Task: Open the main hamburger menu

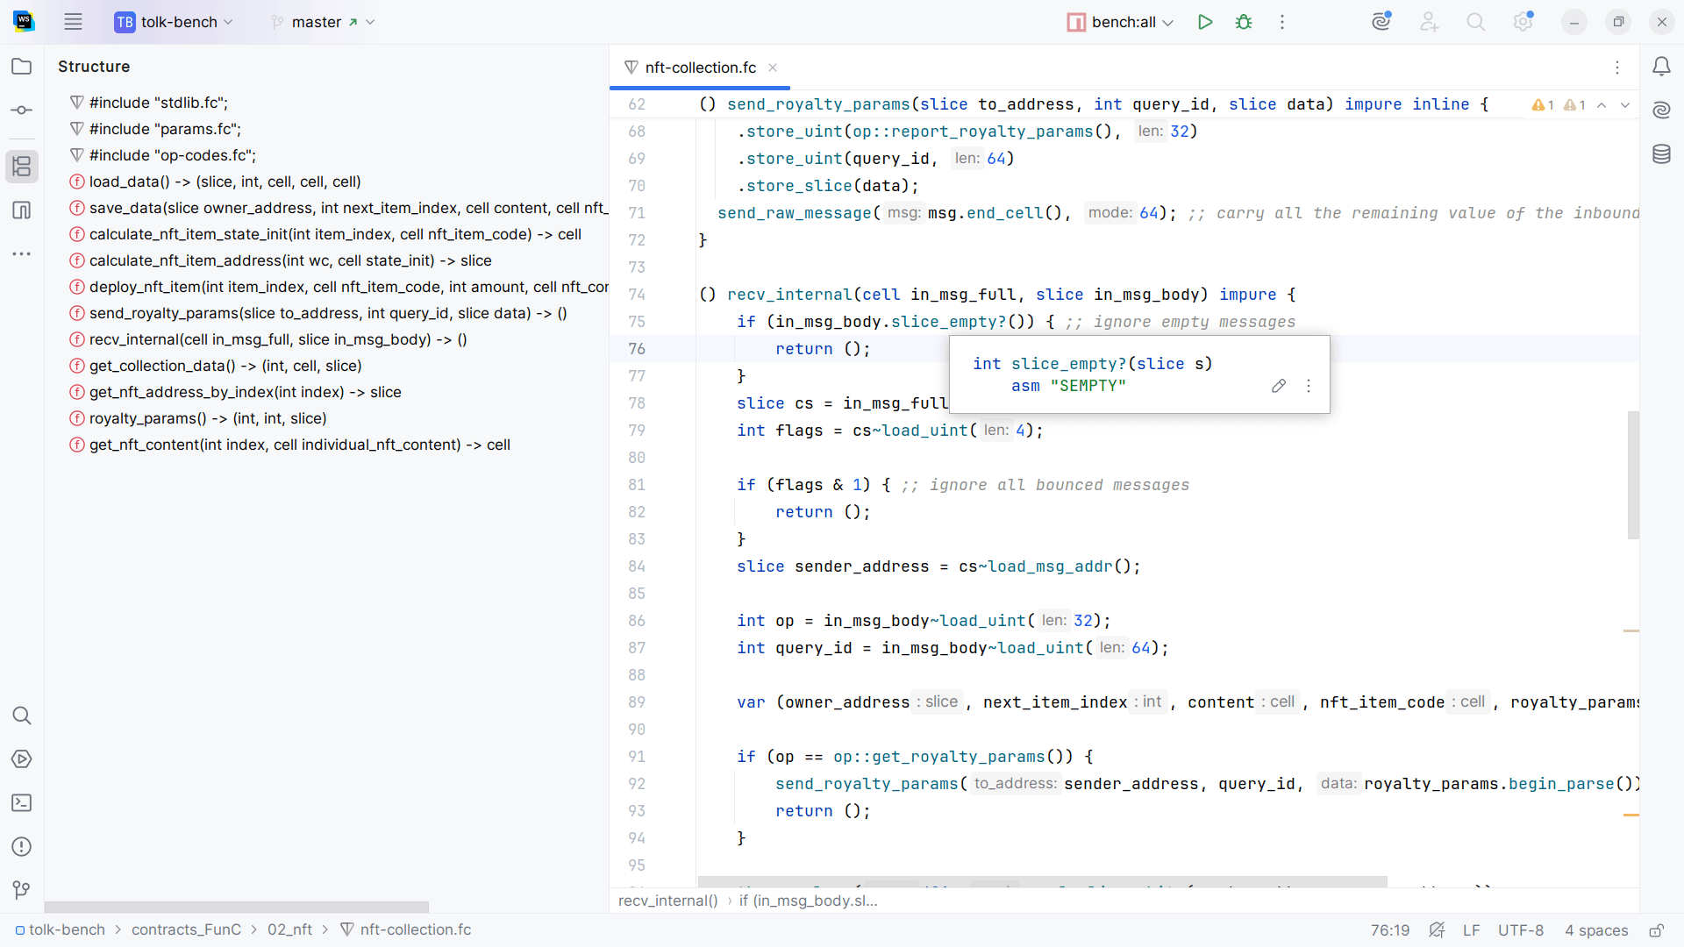Action: (x=73, y=22)
